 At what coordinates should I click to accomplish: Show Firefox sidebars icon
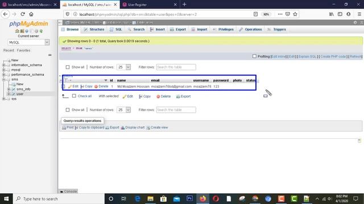coord(340,14)
